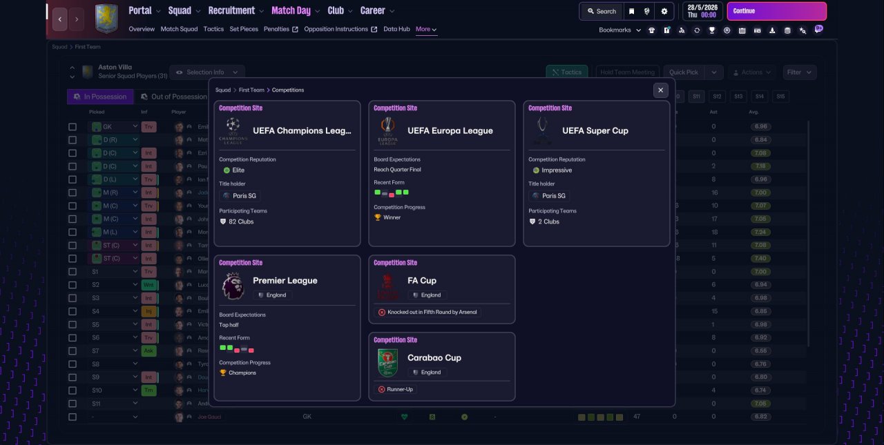Tick the checkbox for the S5 row
The image size is (884, 445).
73,324
